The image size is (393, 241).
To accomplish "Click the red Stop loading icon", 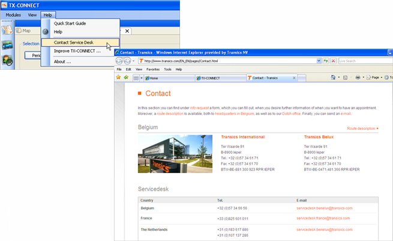I will coord(332,61).
